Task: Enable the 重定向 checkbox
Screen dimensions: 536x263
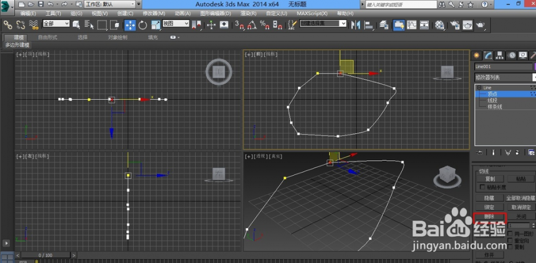Action: point(510,240)
